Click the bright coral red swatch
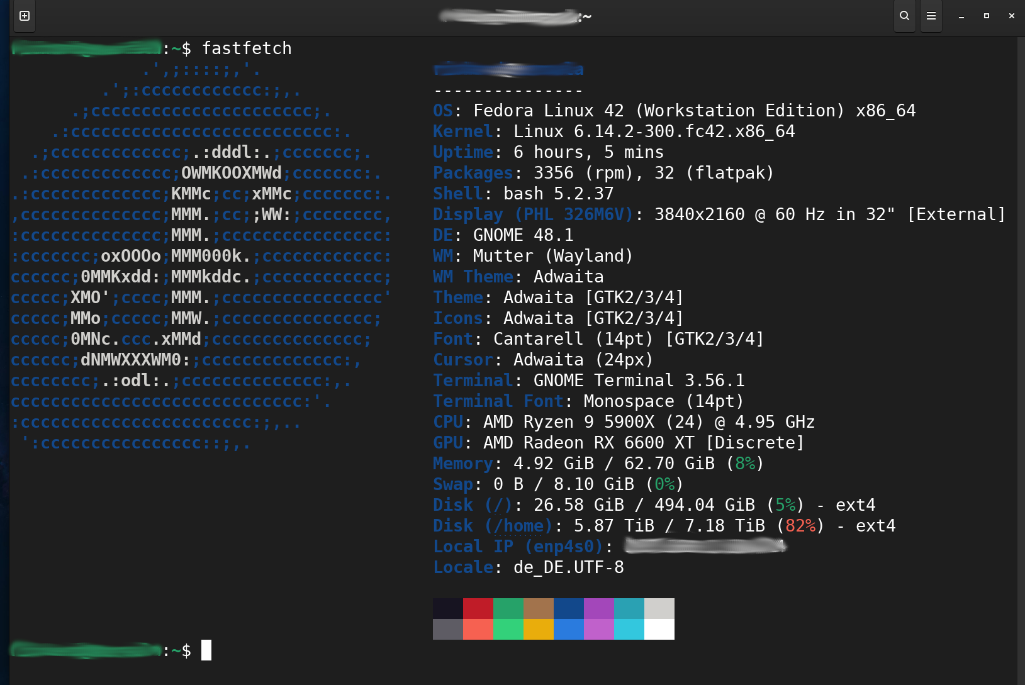This screenshot has width=1025, height=685. pos(478,629)
